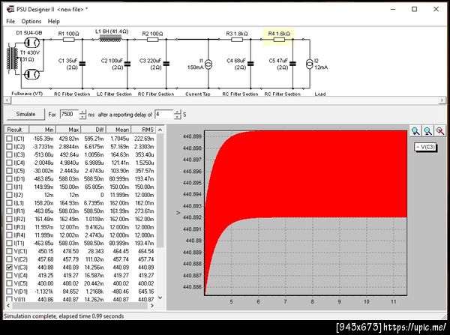The width and height of the screenshot is (450, 335).
Task: Decrease simulation duration with down spinner
Action: 82,116
